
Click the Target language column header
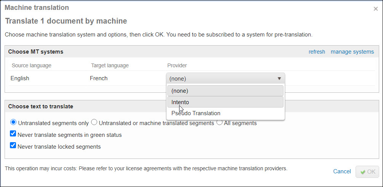click(x=110, y=65)
